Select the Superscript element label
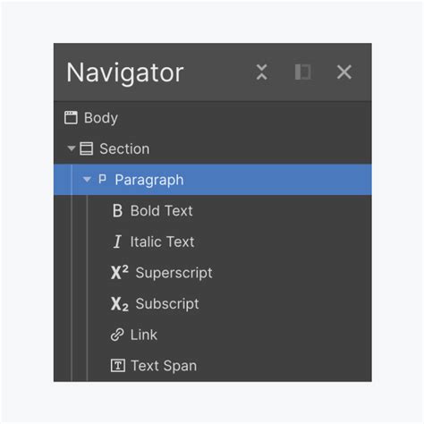This screenshot has height=424, width=424. [x=174, y=273]
